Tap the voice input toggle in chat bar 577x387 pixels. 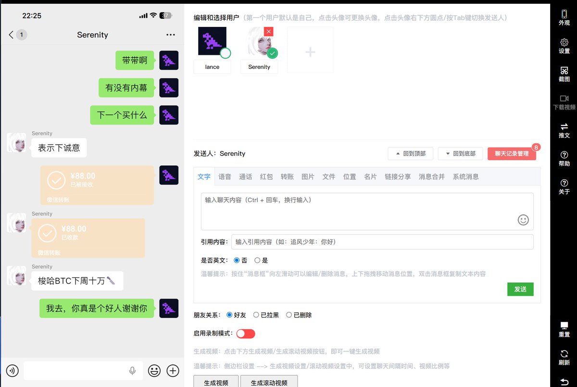[13, 371]
